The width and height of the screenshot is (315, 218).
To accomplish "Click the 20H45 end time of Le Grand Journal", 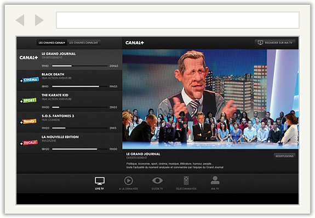I will pyautogui.click(x=114, y=66).
